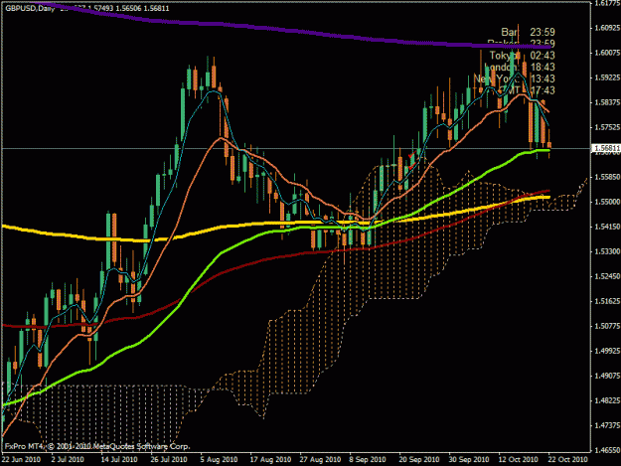Click price axis label 1.51625
The height and width of the screenshot is (466, 621).
(x=607, y=301)
